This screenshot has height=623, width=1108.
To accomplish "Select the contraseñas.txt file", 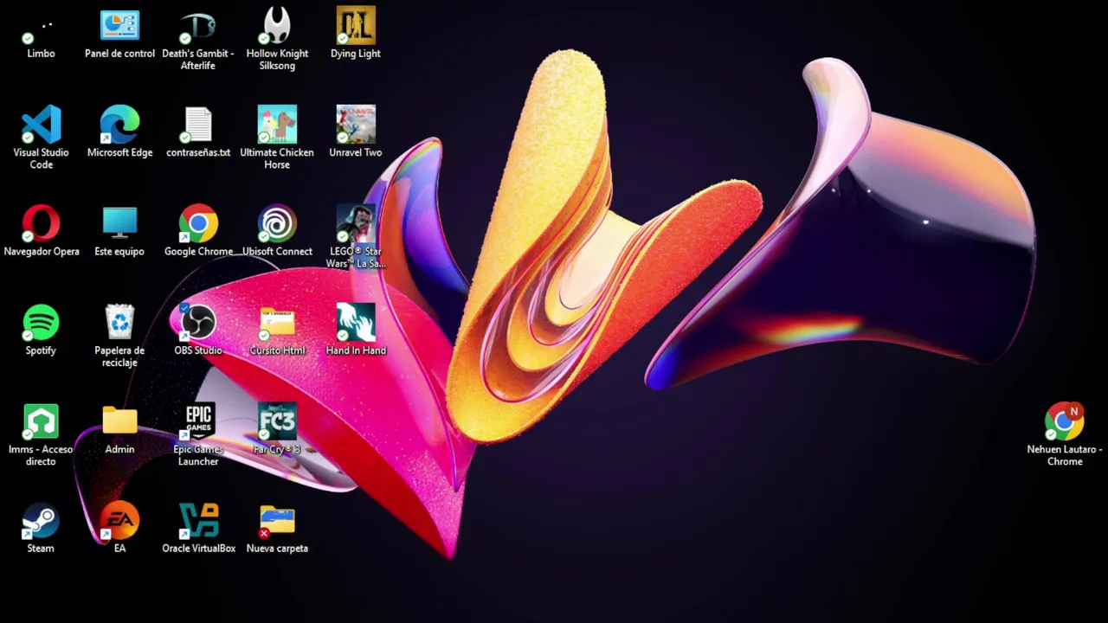I will tap(198, 133).
